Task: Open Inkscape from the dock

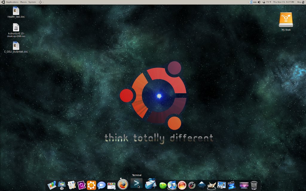Action: click(202, 185)
